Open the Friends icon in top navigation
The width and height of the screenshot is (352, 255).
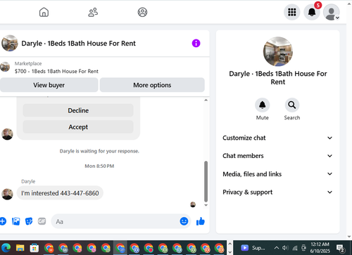[x=93, y=12]
